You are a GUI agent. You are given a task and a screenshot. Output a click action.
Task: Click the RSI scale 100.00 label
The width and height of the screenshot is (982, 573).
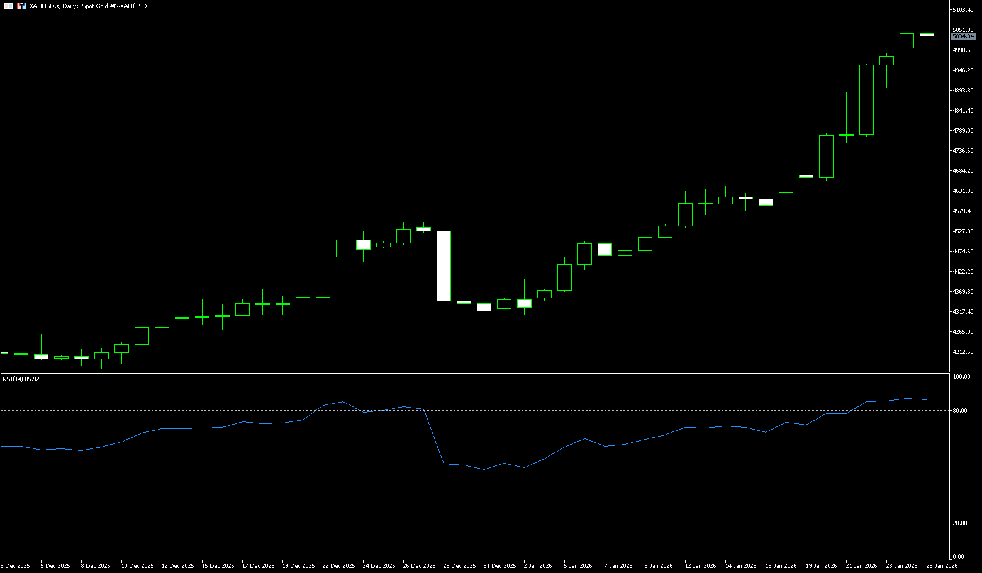click(x=961, y=377)
